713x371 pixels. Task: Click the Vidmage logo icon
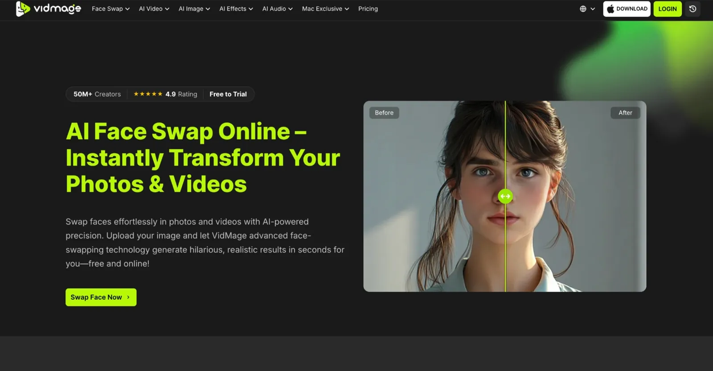[x=23, y=8]
